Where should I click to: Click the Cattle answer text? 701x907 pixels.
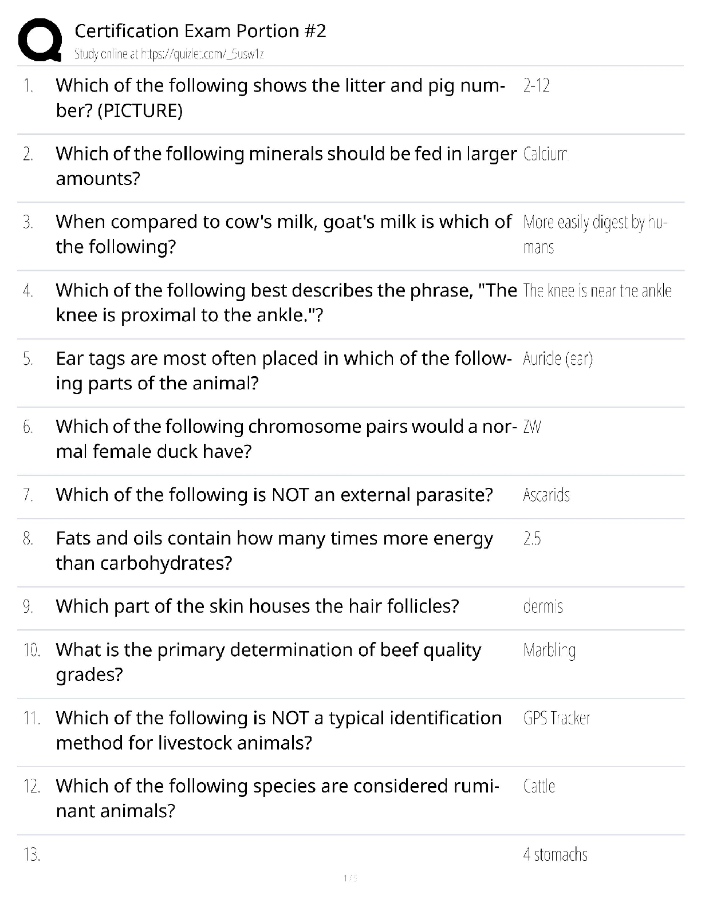(x=539, y=787)
